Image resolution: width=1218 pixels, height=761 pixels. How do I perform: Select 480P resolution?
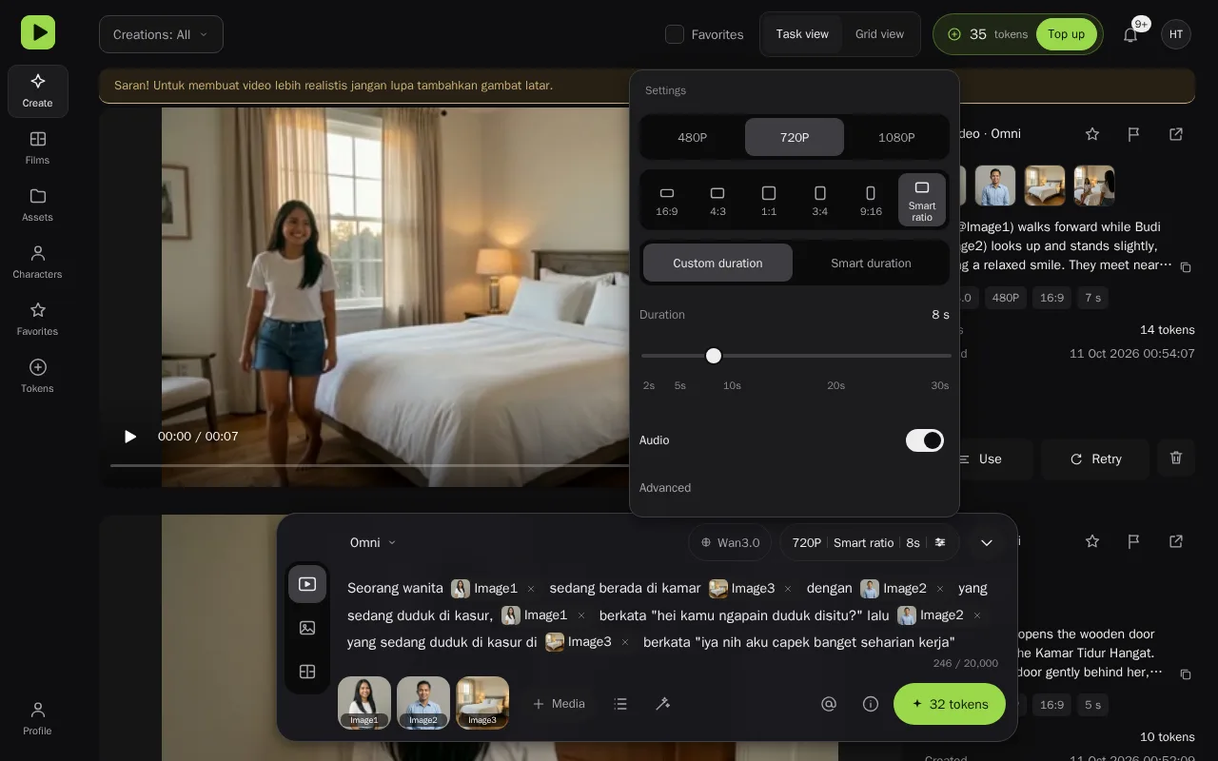(693, 137)
